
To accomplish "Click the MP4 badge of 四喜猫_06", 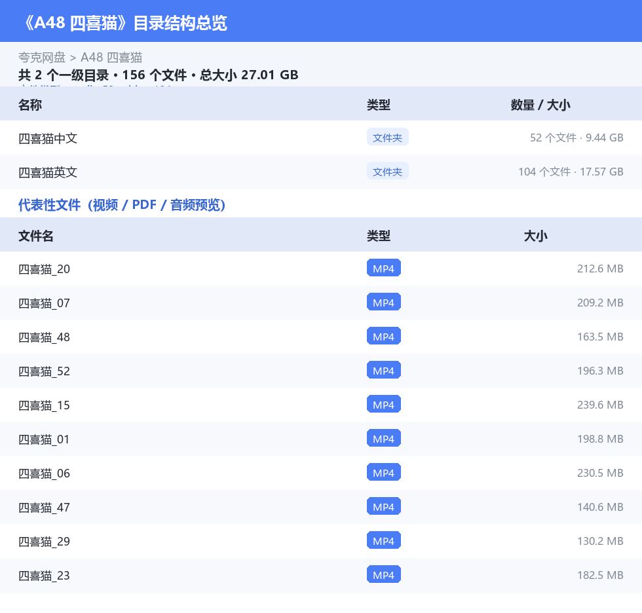I will click(x=384, y=472).
